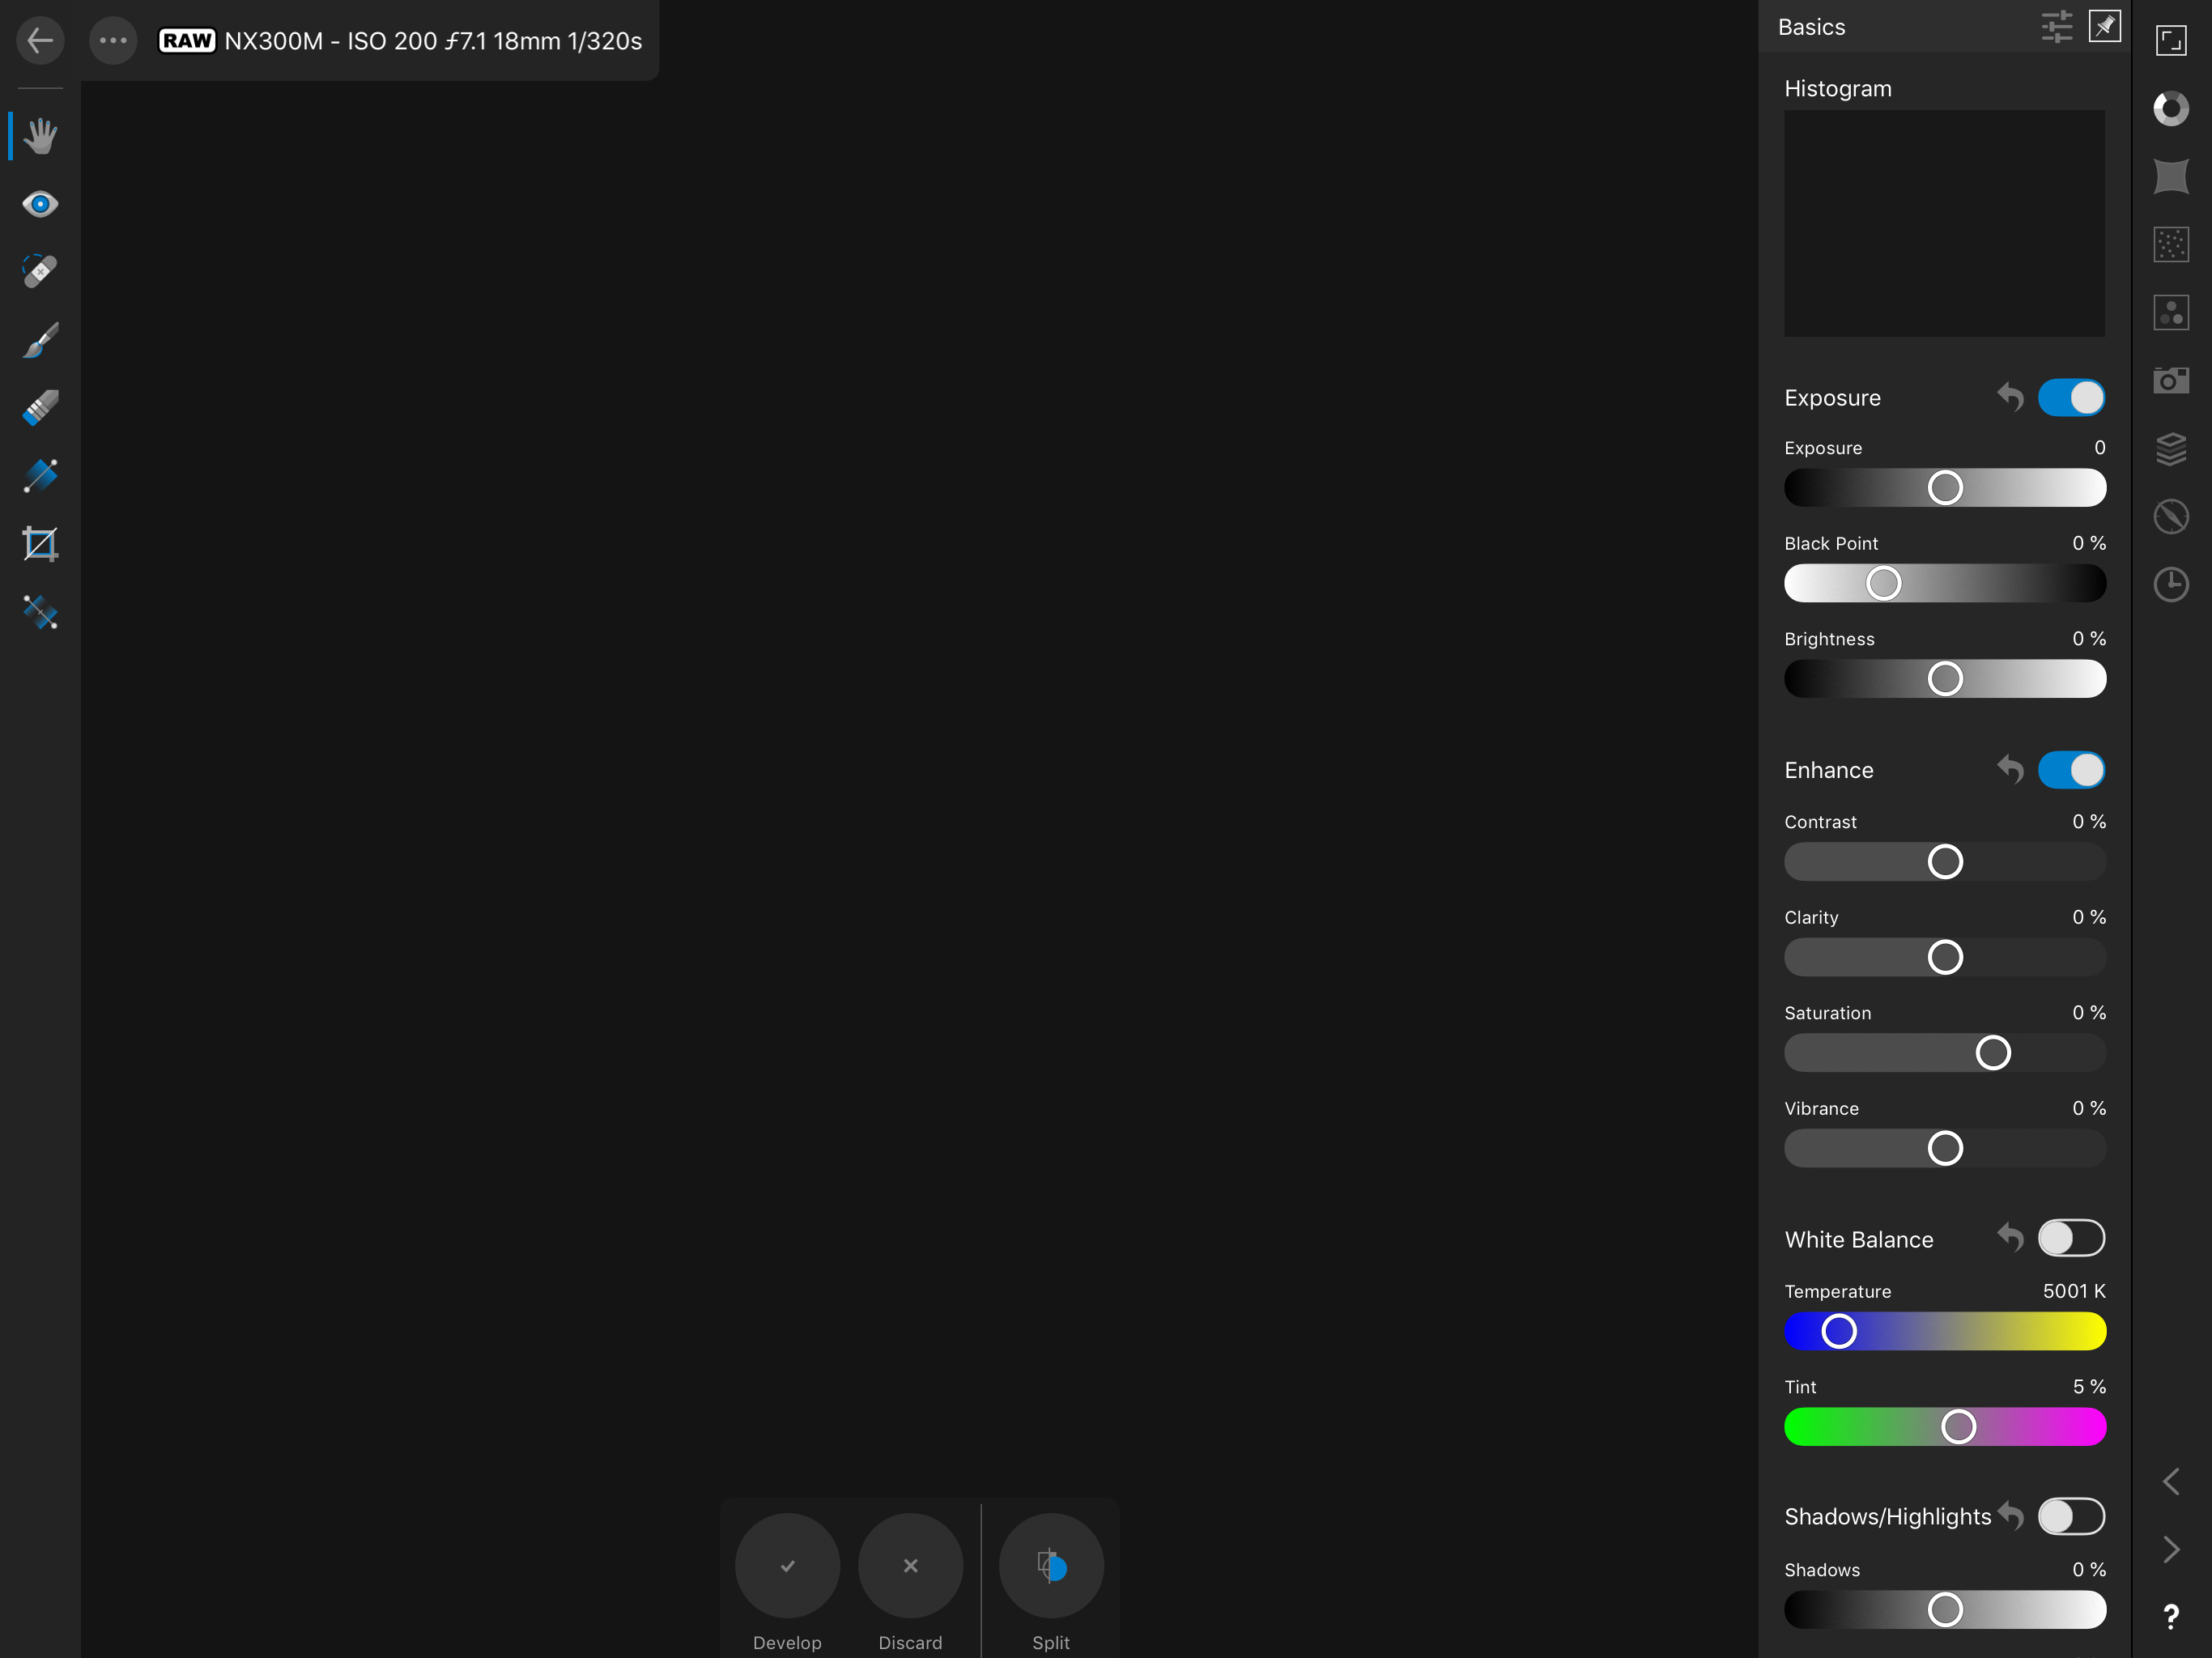The width and height of the screenshot is (2212, 1658).
Task: Click the Temperature slider handle
Action: (x=1839, y=1331)
